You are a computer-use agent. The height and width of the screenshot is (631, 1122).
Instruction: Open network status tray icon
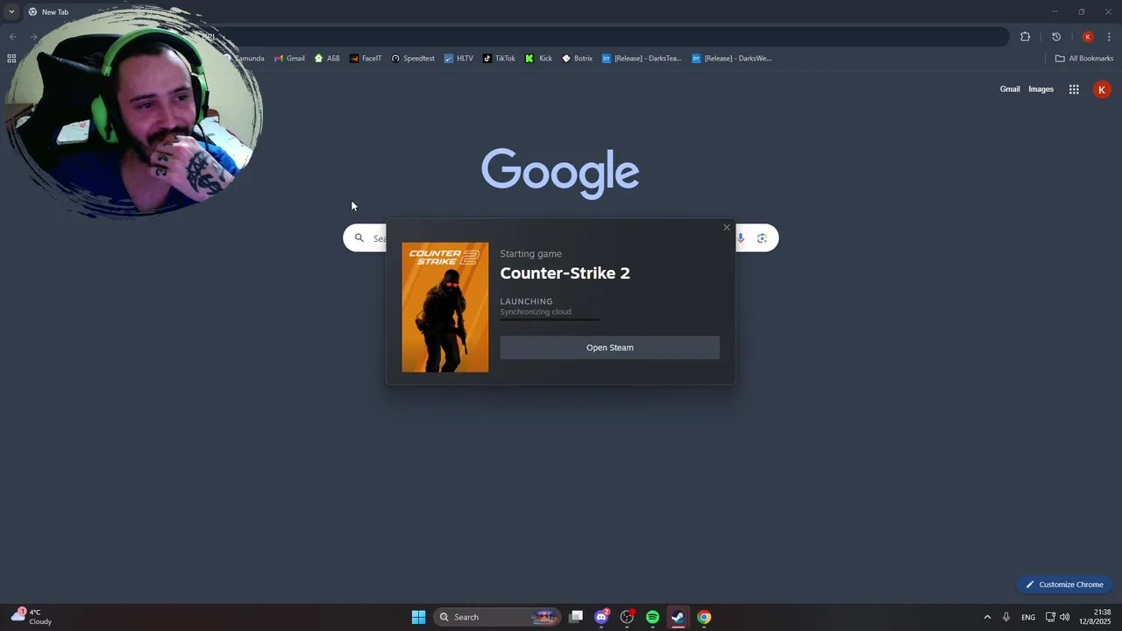pyautogui.click(x=1050, y=617)
